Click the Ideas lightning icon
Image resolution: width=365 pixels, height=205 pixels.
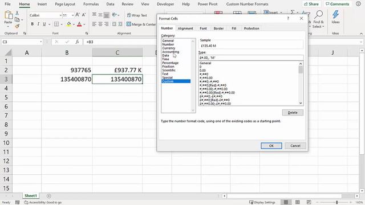pos(335,14)
